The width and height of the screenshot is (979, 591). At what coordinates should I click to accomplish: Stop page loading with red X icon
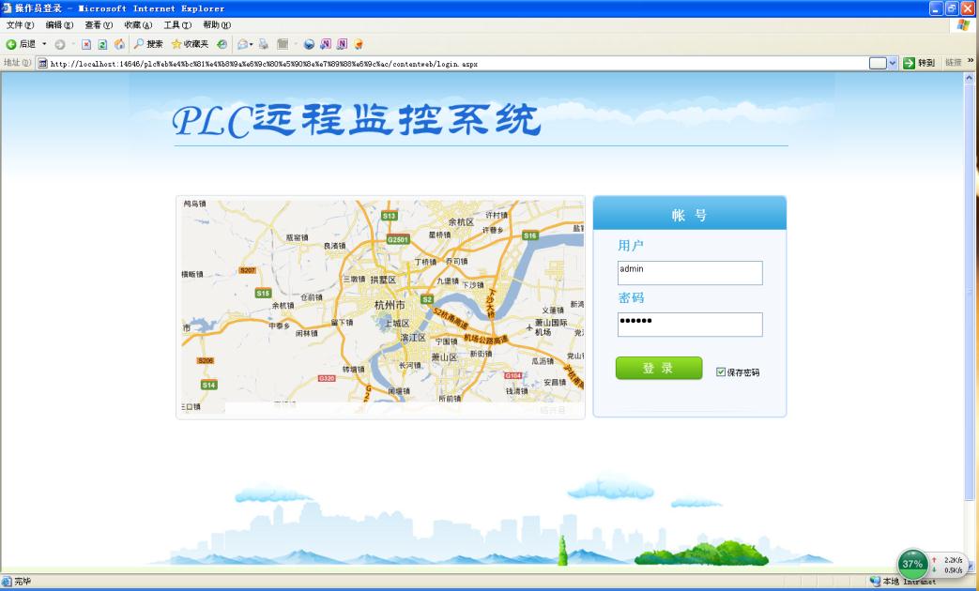coord(86,44)
